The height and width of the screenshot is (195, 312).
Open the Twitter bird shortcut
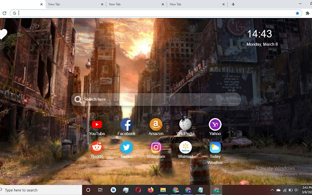(x=126, y=147)
